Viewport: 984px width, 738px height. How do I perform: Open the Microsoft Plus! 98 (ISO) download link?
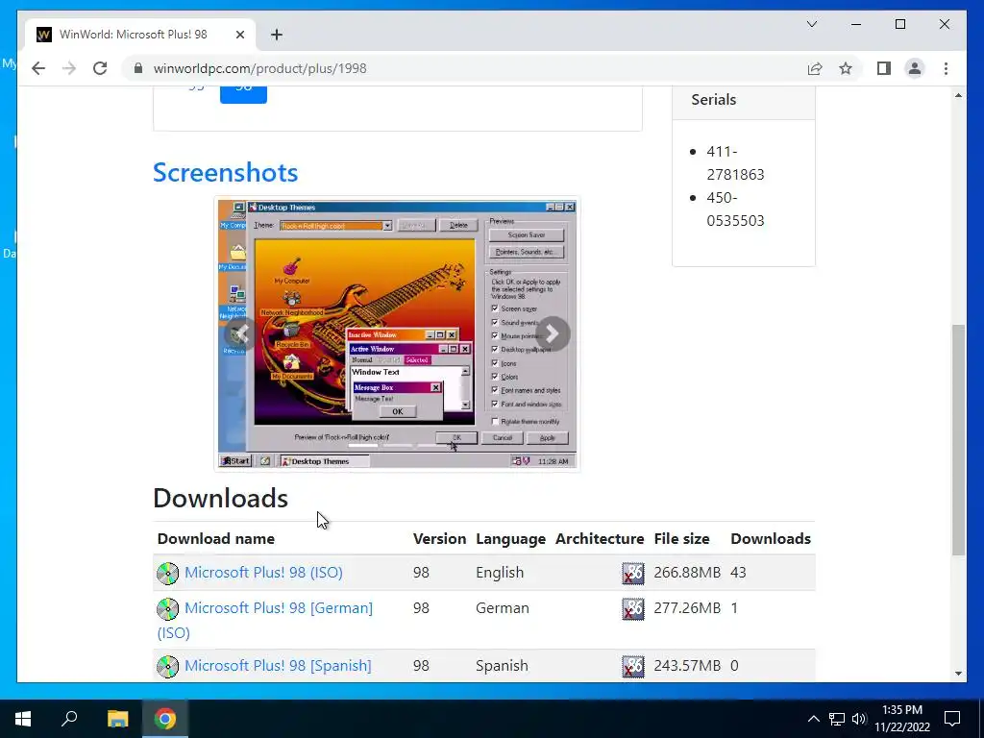click(x=263, y=573)
